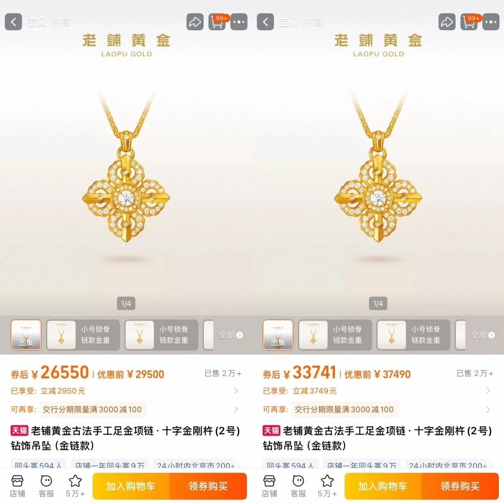This screenshot has width=504, height=504.
Task: Open 客服 customer service in left panel
Action: [46, 486]
